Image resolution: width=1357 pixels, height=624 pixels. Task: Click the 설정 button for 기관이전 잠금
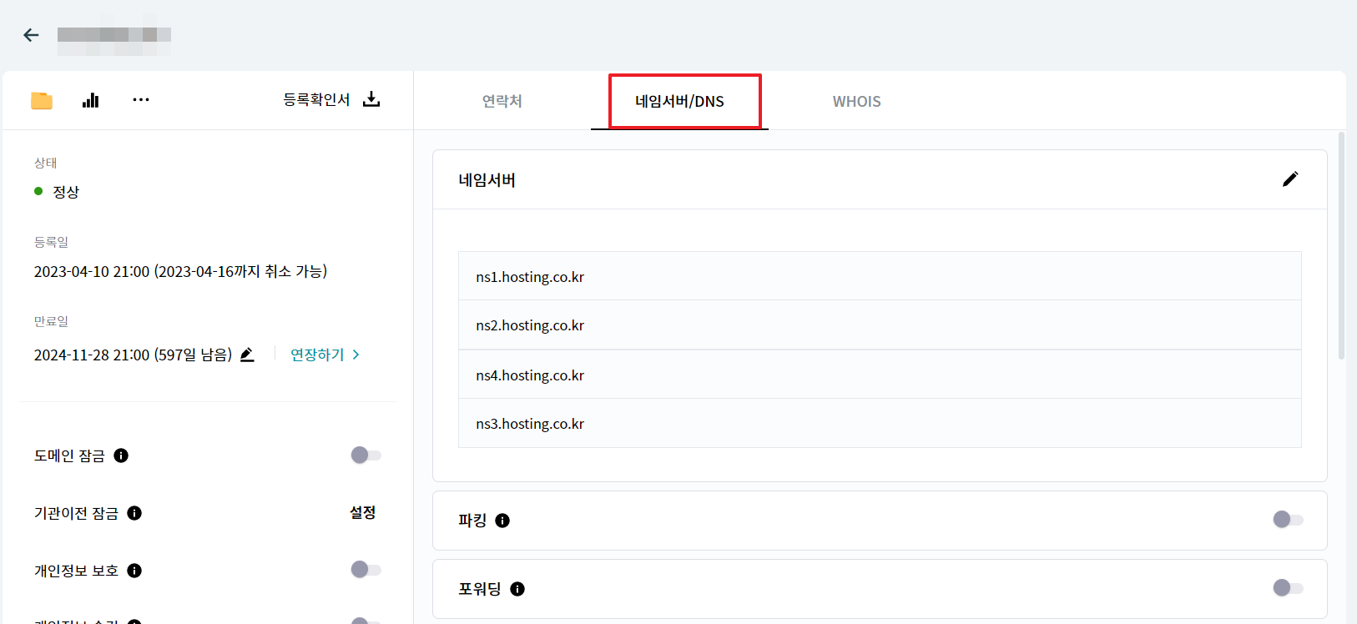click(362, 512)
